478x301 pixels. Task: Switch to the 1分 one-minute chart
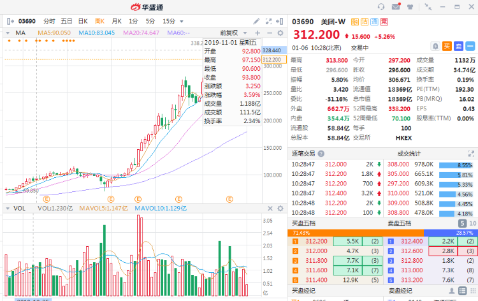click(x=133, y=21)
